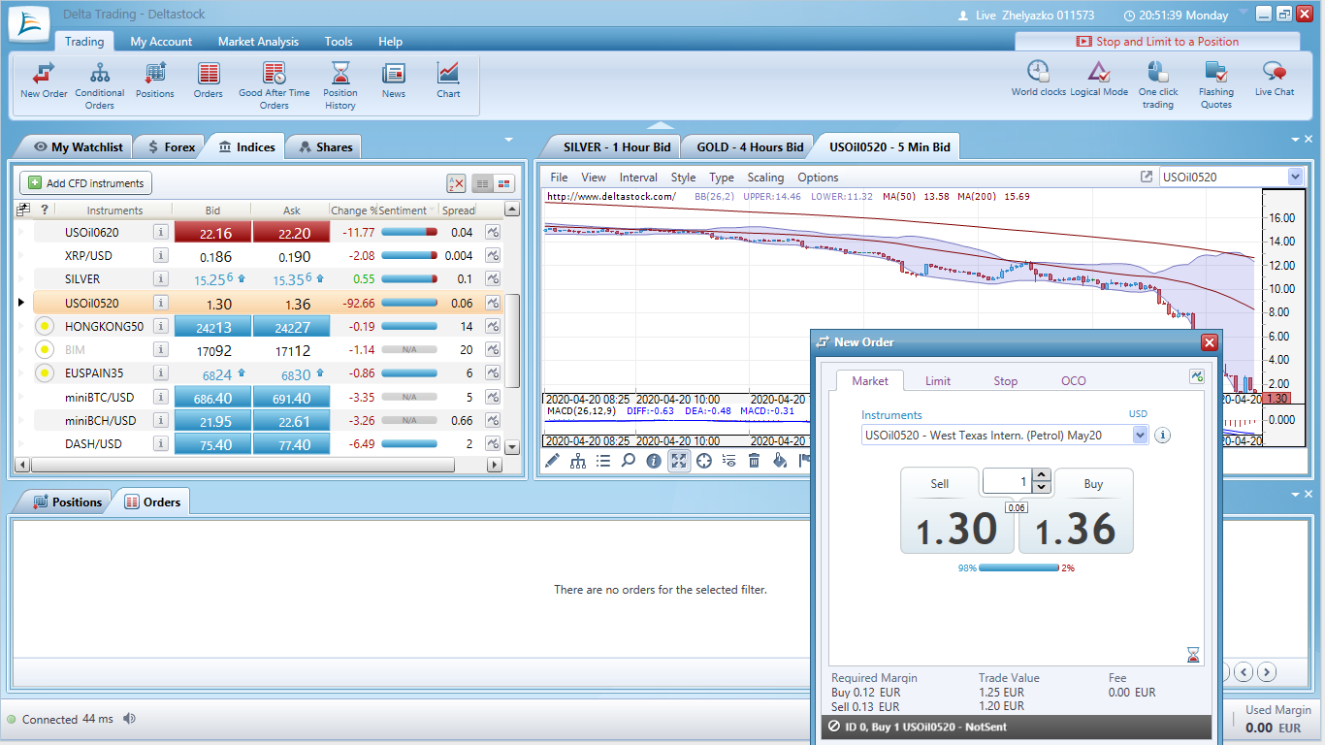Screen dimensions: 1325x745
Task: Open the My Account ribbon tab
Action: click(161, 42)
